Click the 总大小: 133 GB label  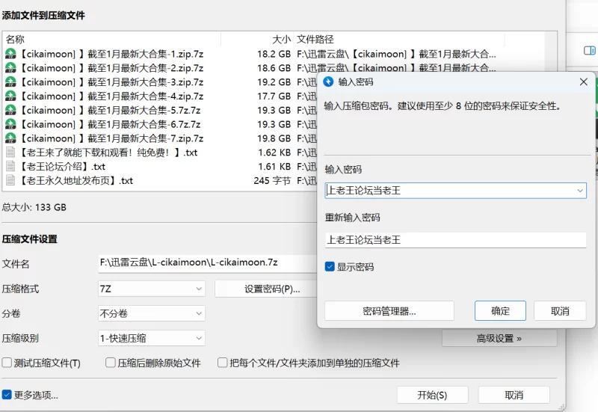tap(34, 208)
